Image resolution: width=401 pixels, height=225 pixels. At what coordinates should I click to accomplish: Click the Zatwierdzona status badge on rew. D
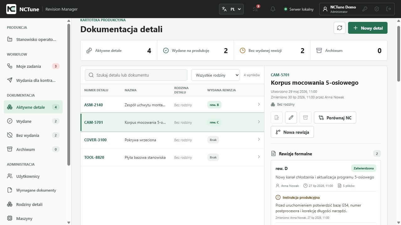pos(363,168)
